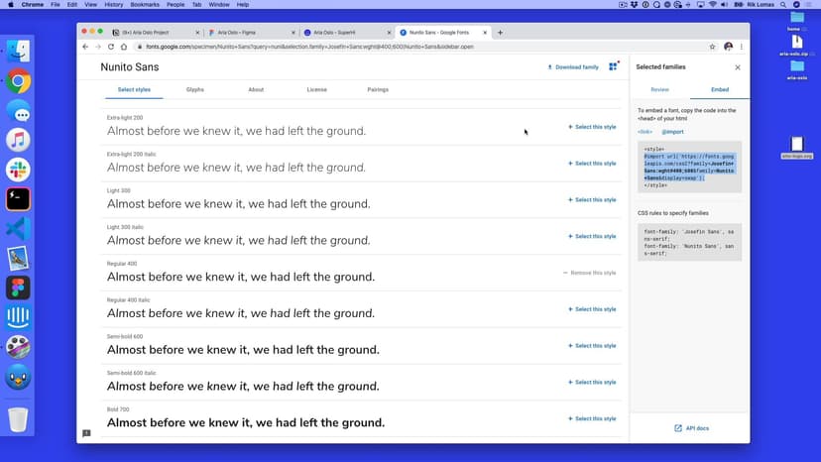
Task: Open Slack from the dock
Action: 18,169
